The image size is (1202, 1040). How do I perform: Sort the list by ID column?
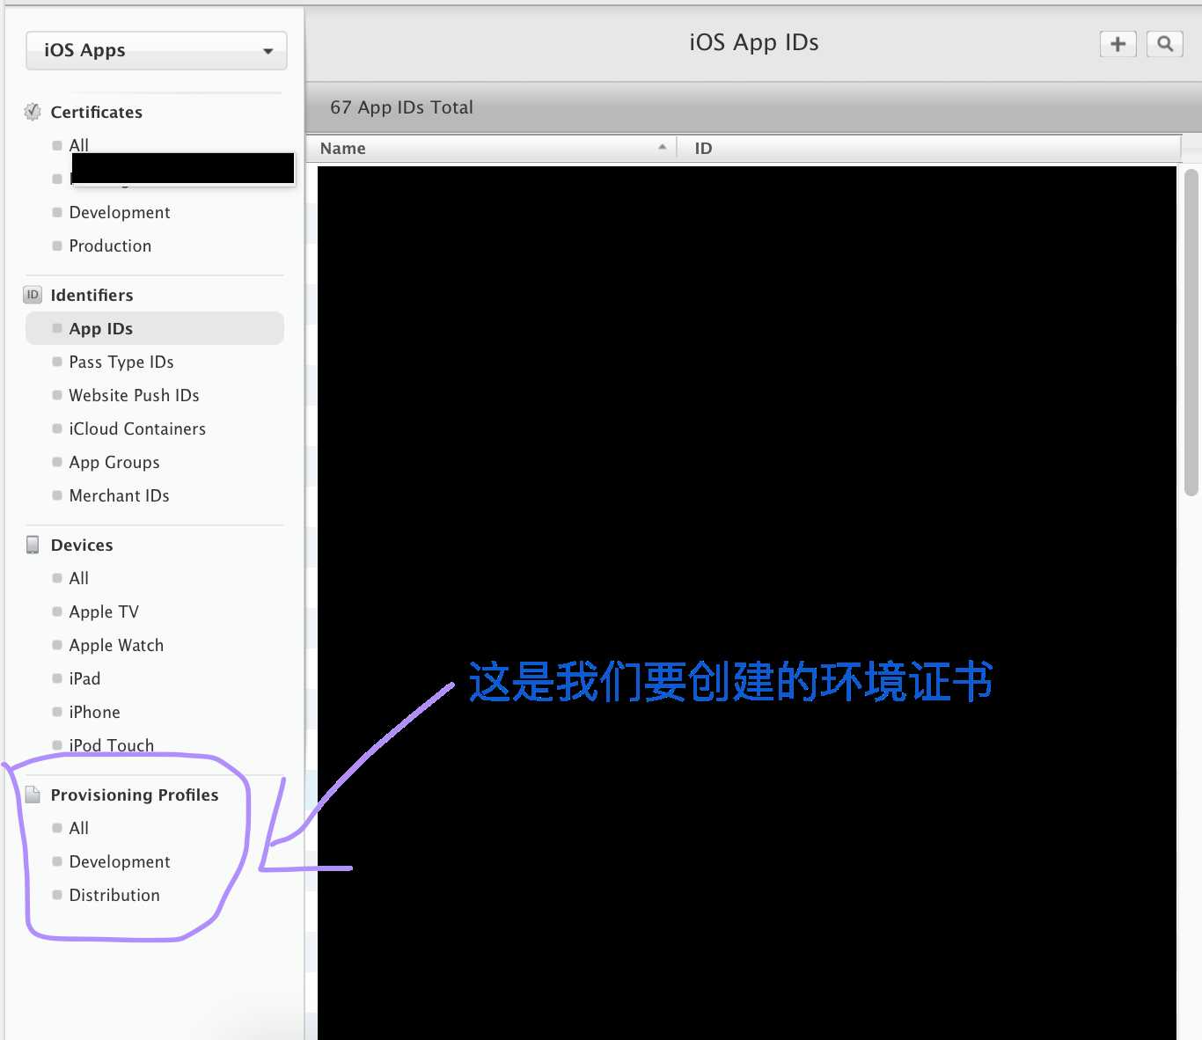928,148
